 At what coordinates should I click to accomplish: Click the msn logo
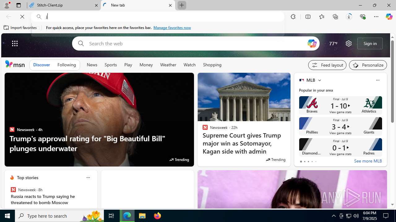[15, 64]
